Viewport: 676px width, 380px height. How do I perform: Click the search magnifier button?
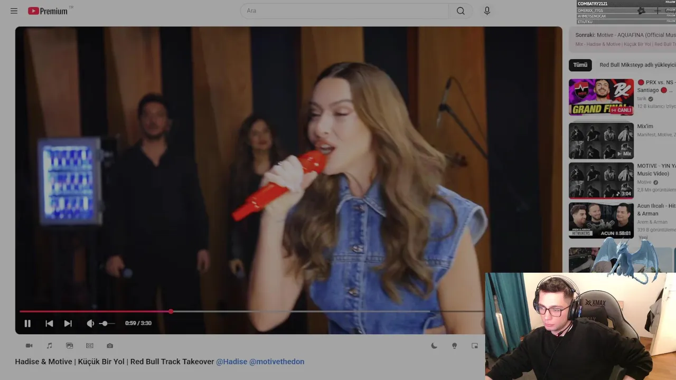461,11
